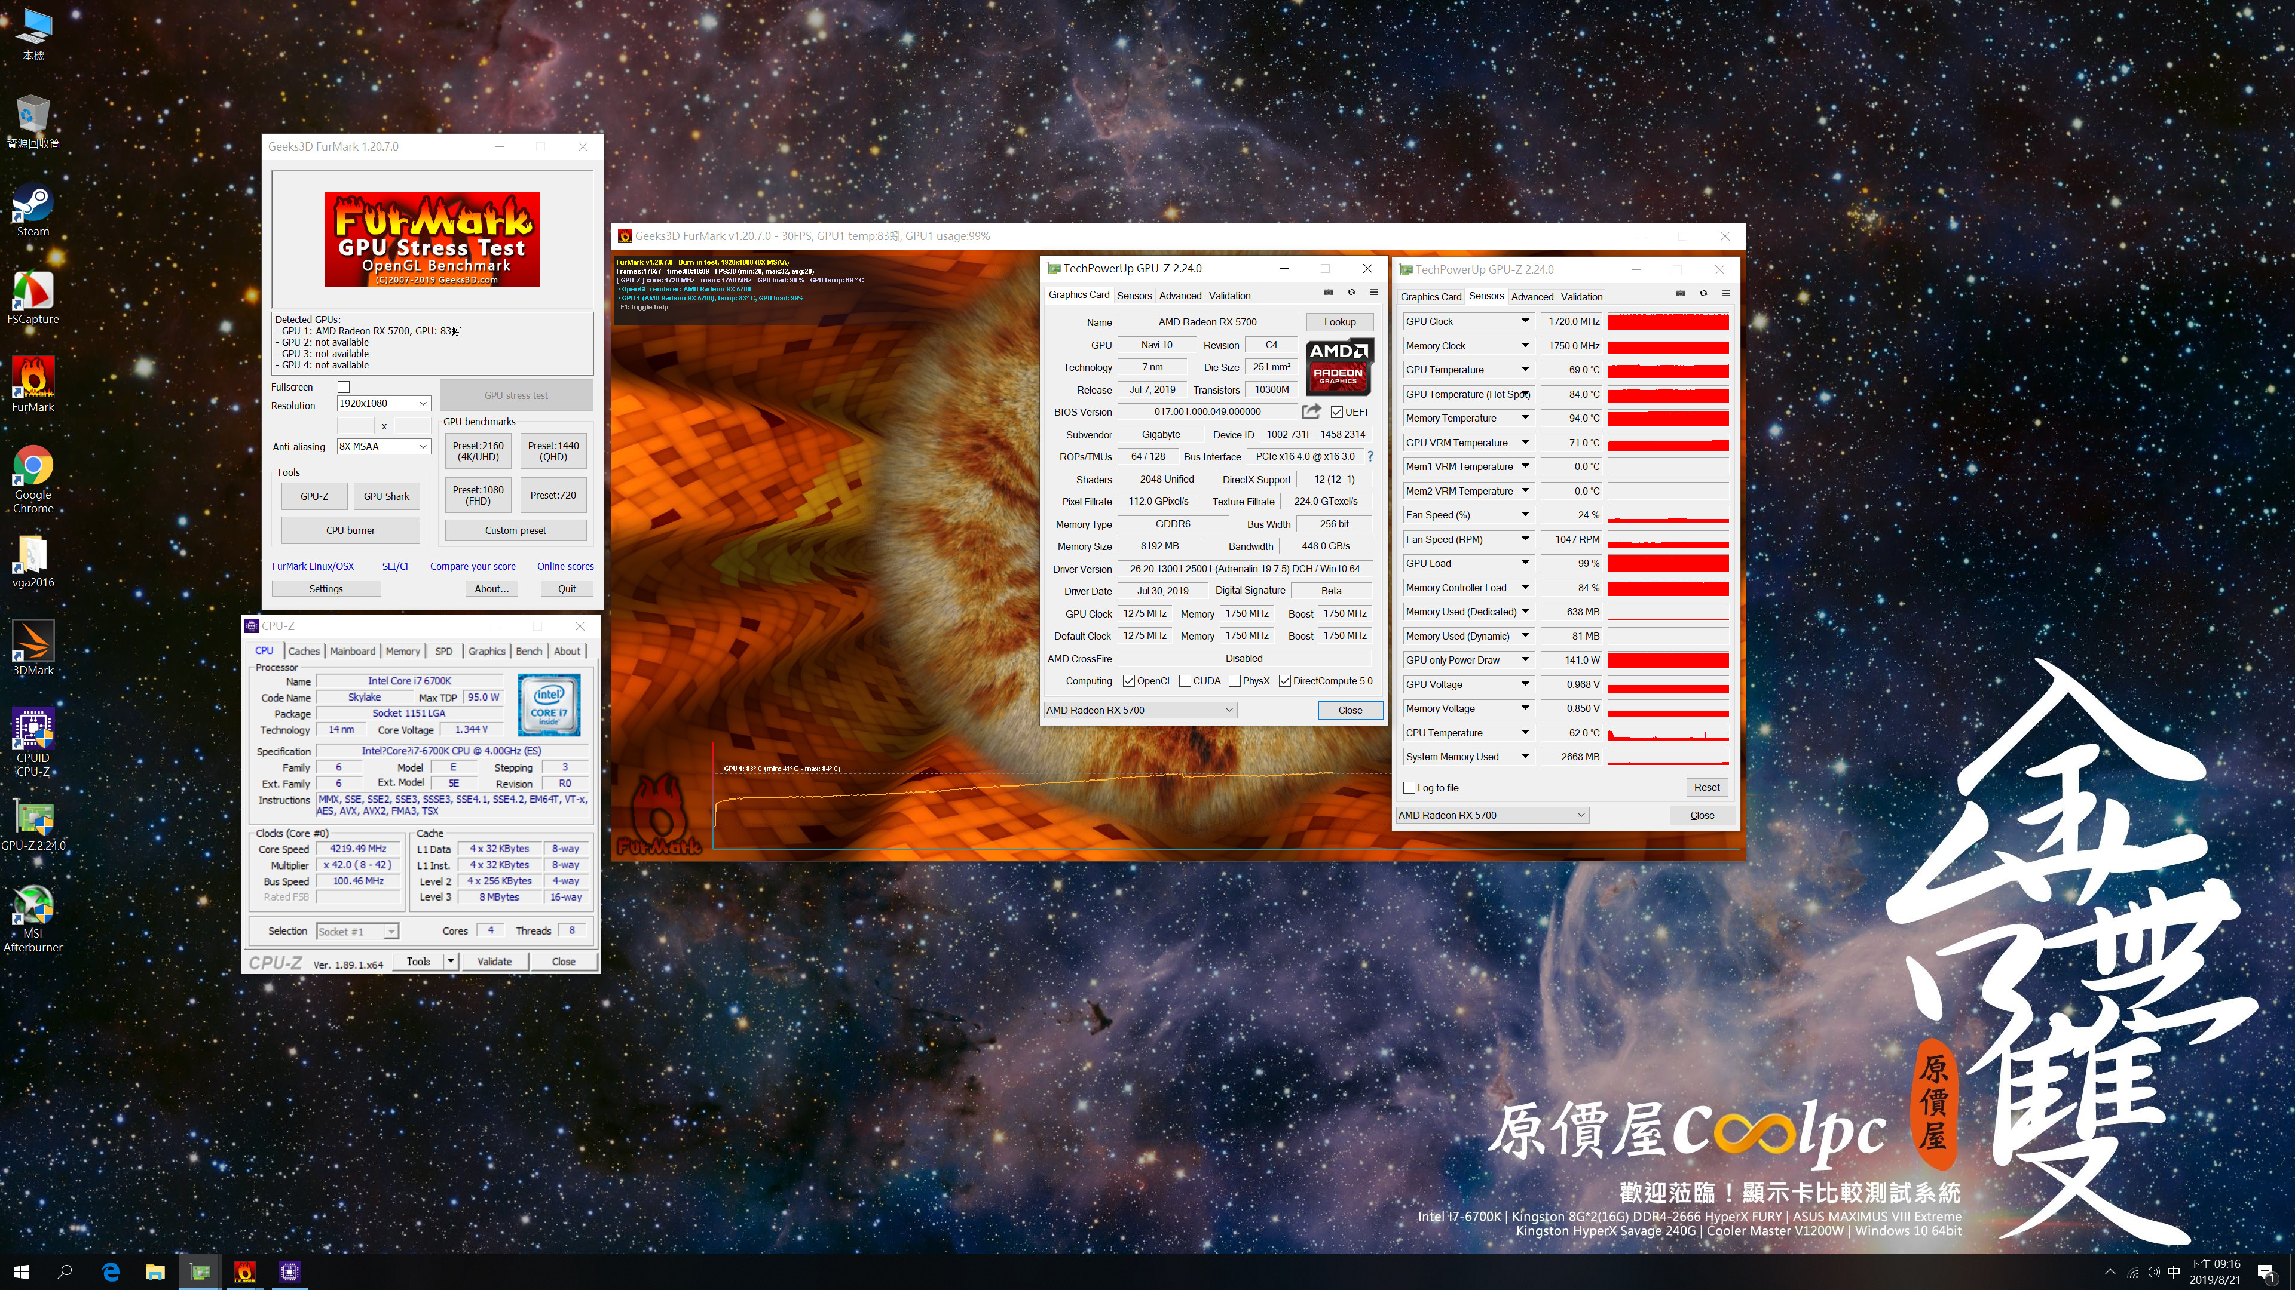This screenshot has width=2295, height=1290.
Task: Open the GPU-Z.2.24.0 desktop icon
Action: (33, 824)
